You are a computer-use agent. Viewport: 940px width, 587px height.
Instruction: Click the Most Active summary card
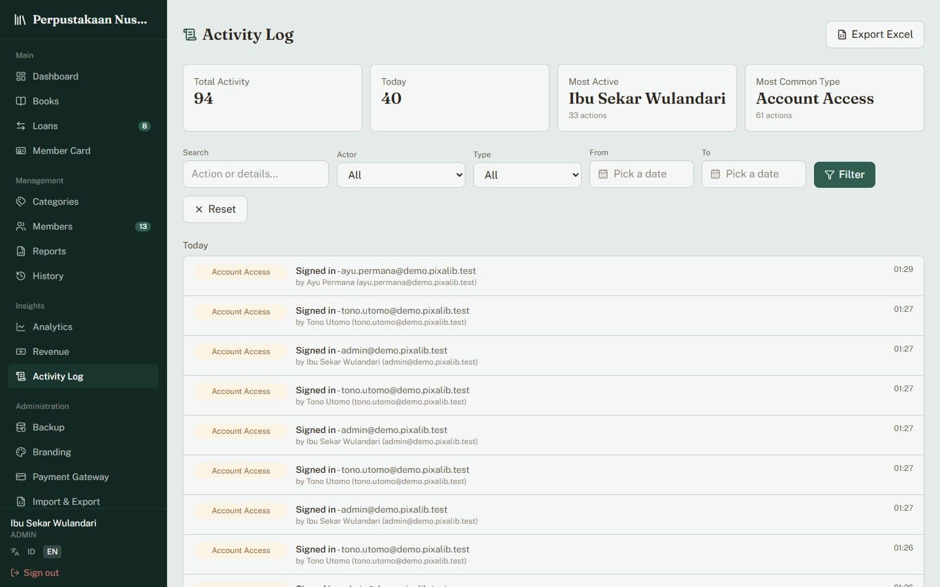pos(647,98)
